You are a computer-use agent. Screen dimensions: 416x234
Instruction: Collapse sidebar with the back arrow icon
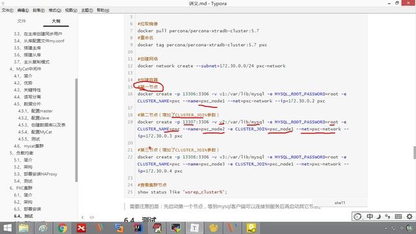[83, 217]
